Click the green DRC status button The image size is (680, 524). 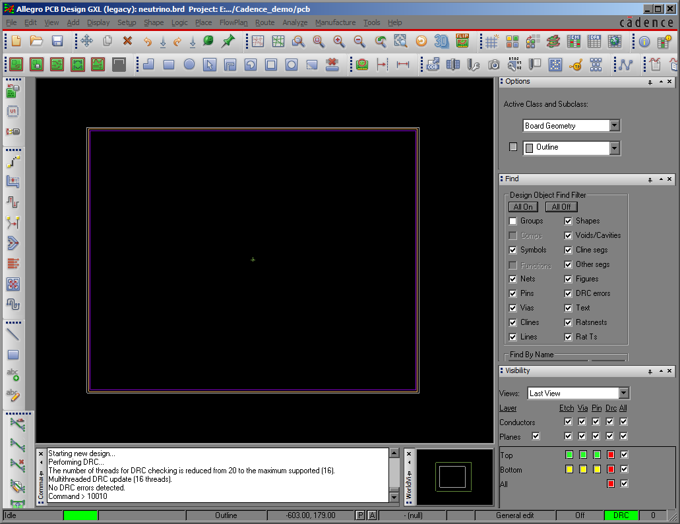click(621, 515)
